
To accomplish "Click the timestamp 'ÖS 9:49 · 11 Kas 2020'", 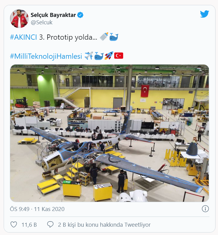I will [37, 209].
